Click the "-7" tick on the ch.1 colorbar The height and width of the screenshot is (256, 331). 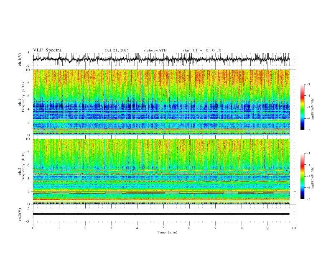(x=308, y=130)
